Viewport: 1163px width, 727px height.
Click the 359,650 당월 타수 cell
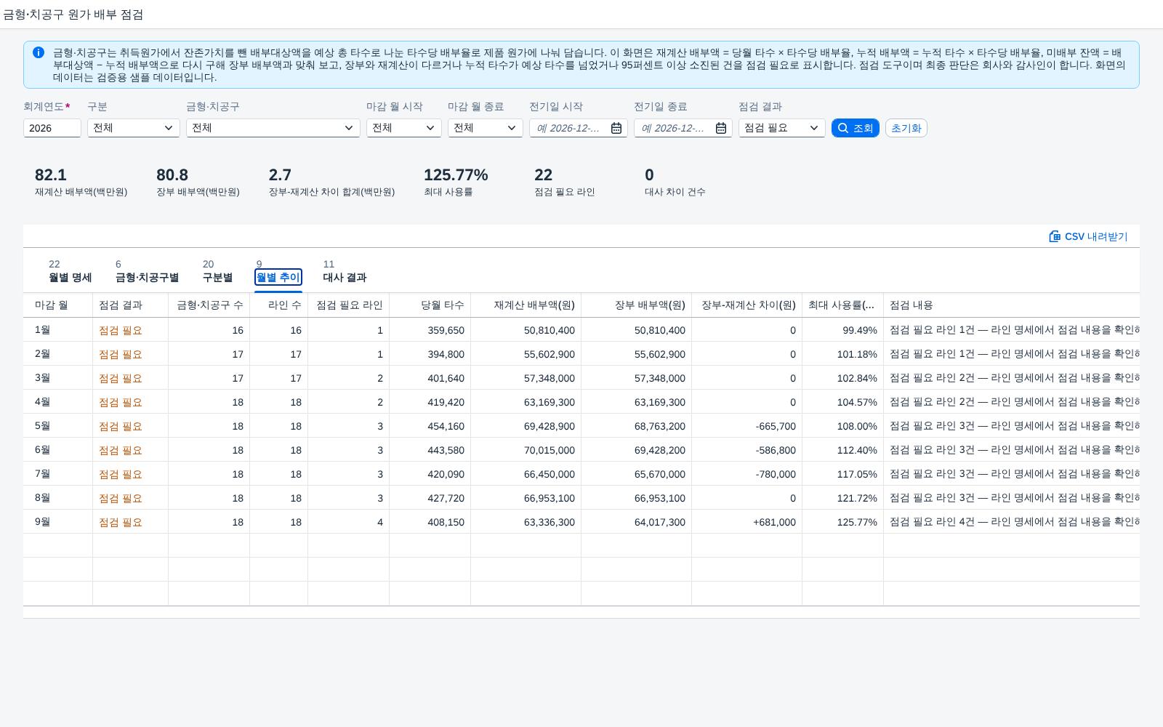[446, 330]
